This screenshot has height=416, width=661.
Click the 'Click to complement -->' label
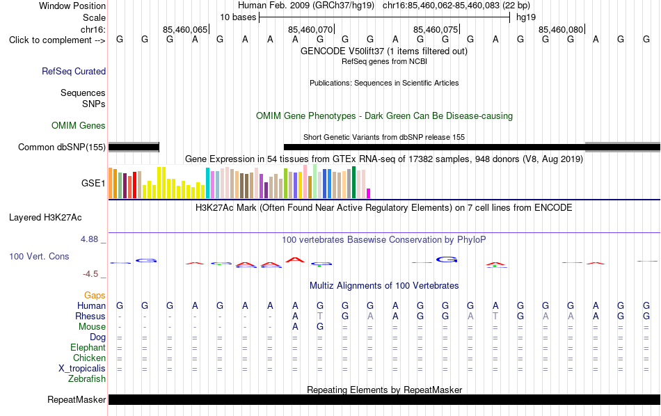tap(57, 40)
